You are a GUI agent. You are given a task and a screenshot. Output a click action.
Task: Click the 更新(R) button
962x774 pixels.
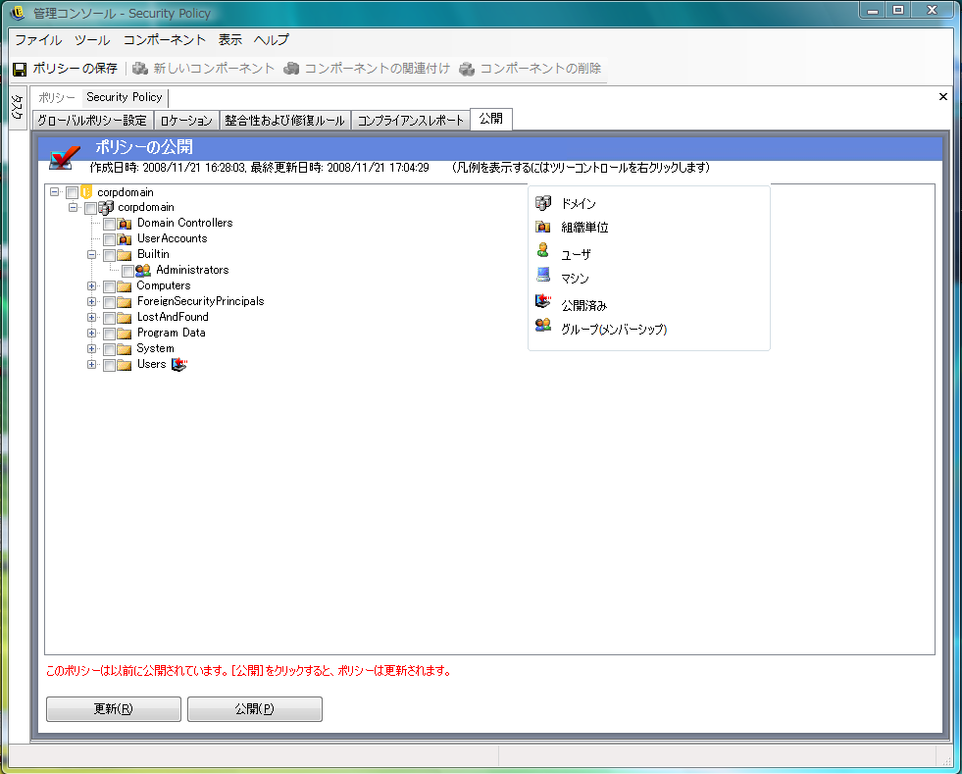coord(114,709)
